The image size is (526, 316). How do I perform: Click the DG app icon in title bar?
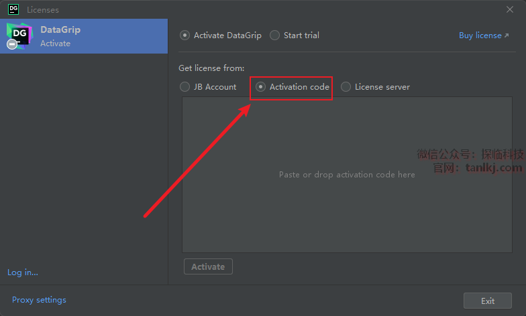[x=13, y=9]
